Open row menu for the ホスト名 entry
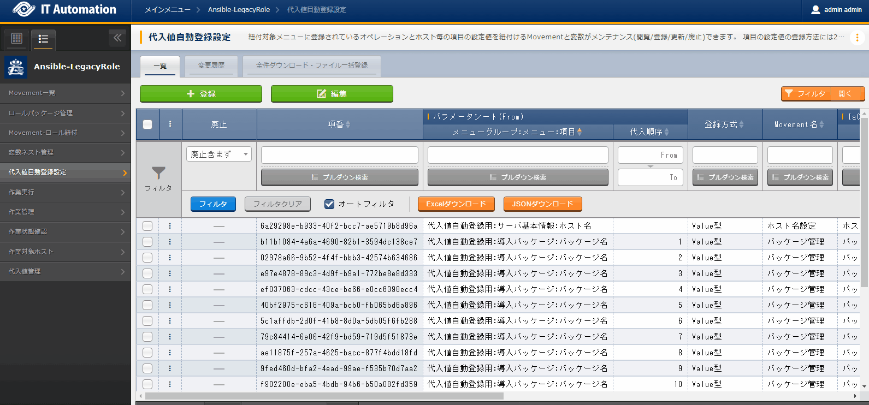Screen dimensions: 869x405 click(170, 226)
